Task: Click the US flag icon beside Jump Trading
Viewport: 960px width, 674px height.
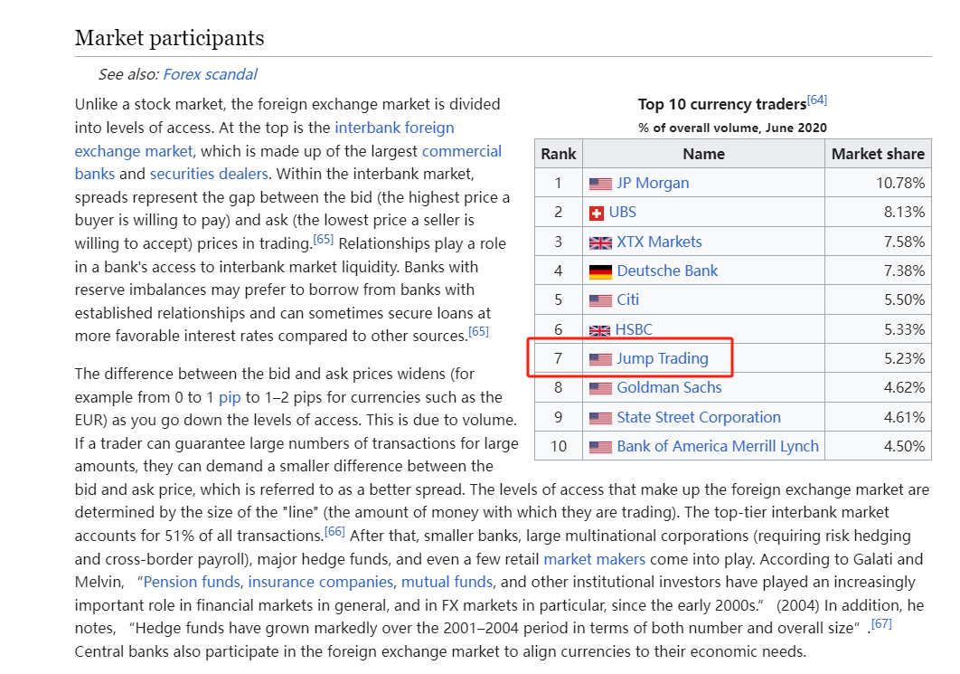Action: (x=600, y=359)
